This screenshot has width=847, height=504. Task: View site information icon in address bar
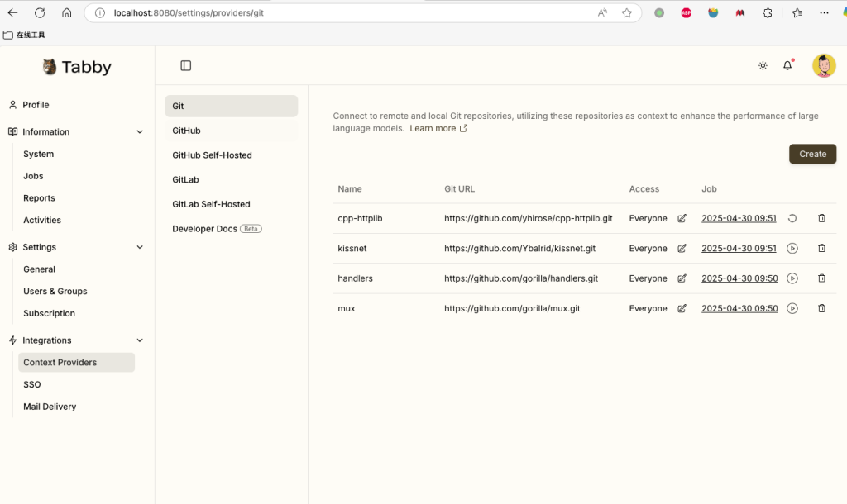[100, 13]
